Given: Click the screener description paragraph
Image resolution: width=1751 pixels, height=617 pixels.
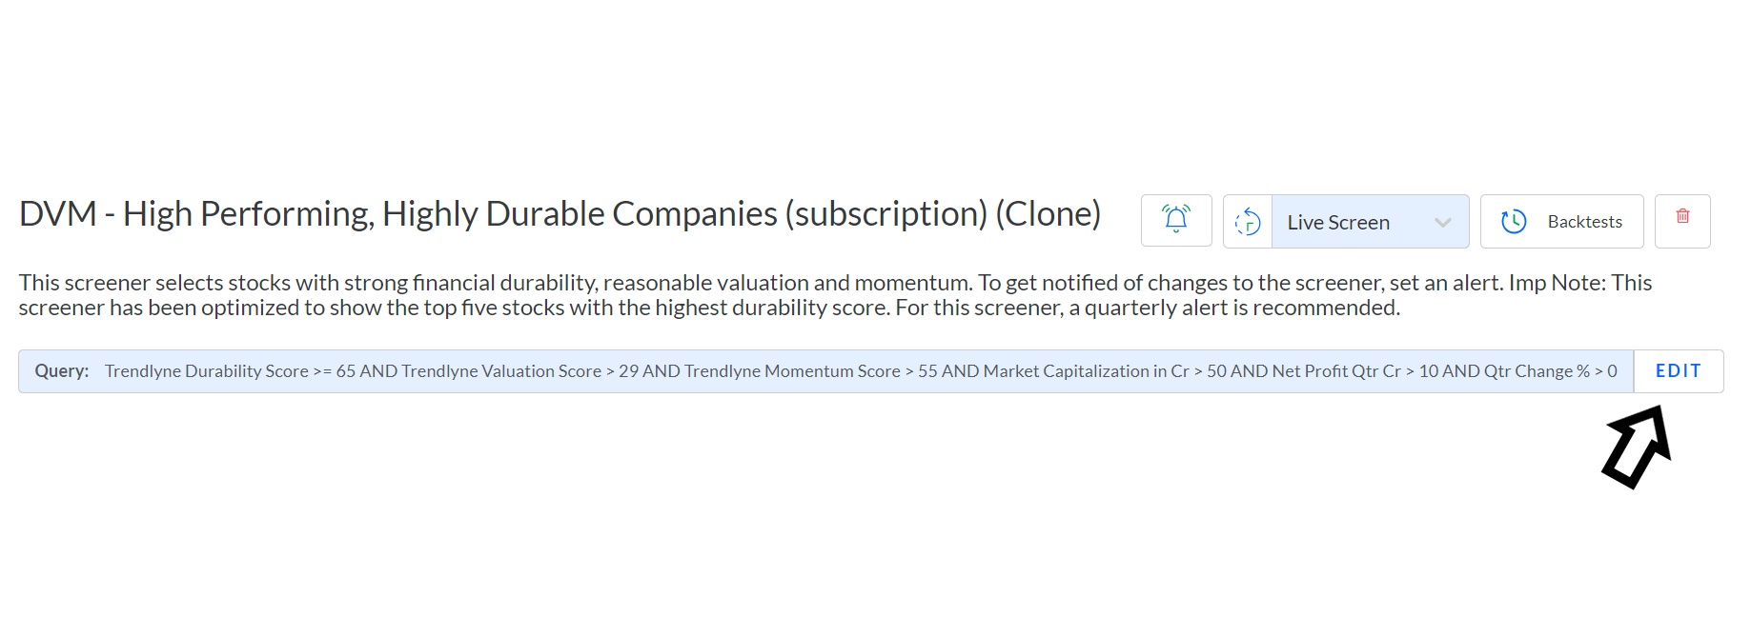Looking at the screenshot, I should (835, 295).
